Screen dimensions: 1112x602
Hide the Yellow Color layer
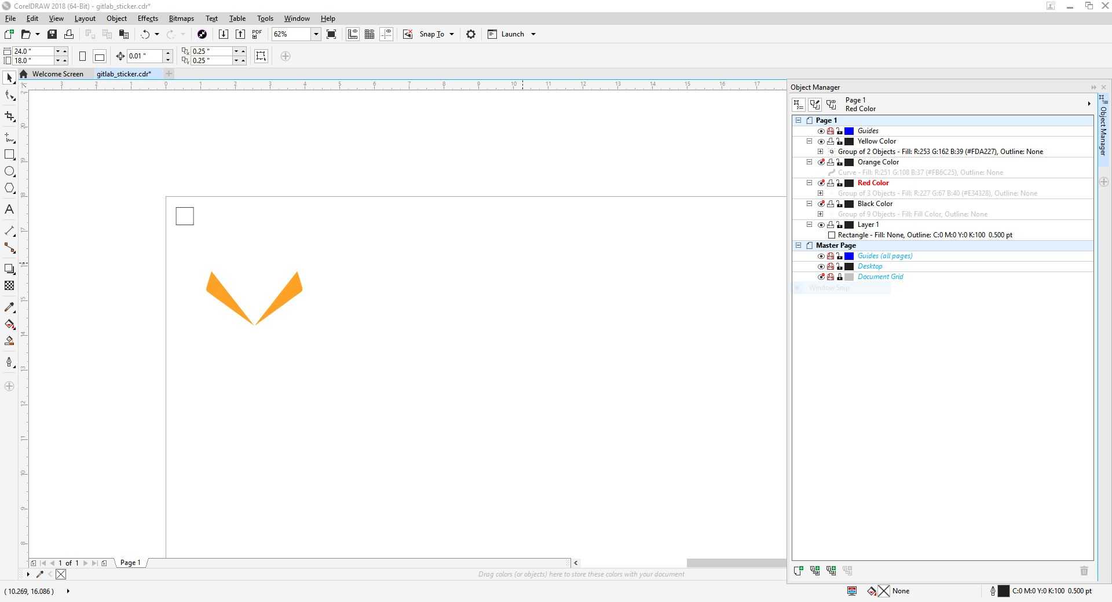(x=821, y=141)
